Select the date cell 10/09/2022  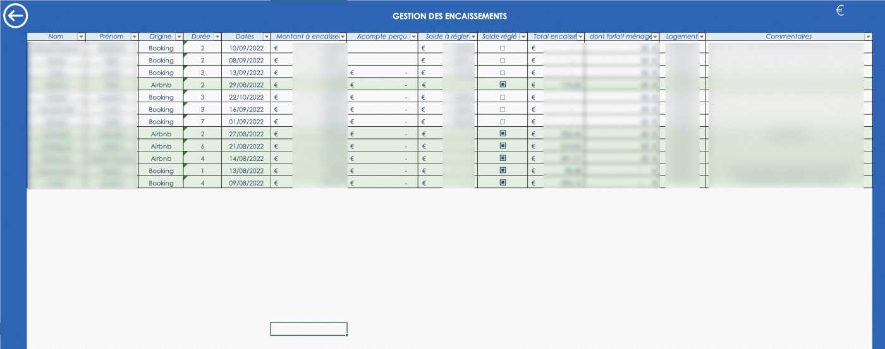click(x=247, y=48)
